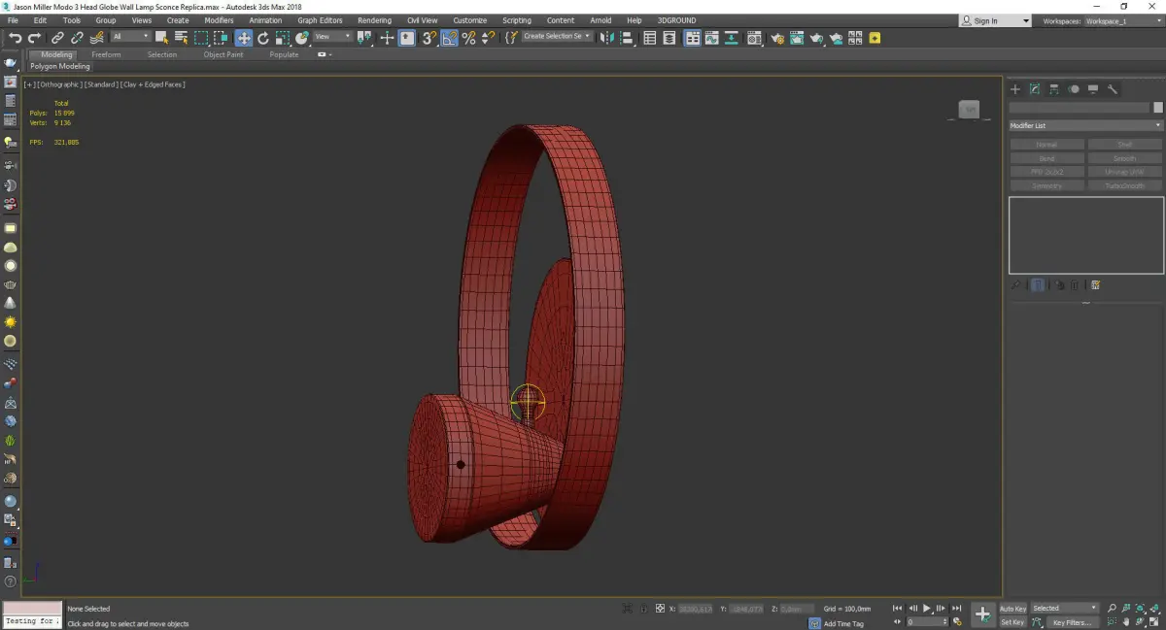This screenshot has width=1166, height=630.
Task: Click the Render Production teapot icon
Action: coord(816,38)
